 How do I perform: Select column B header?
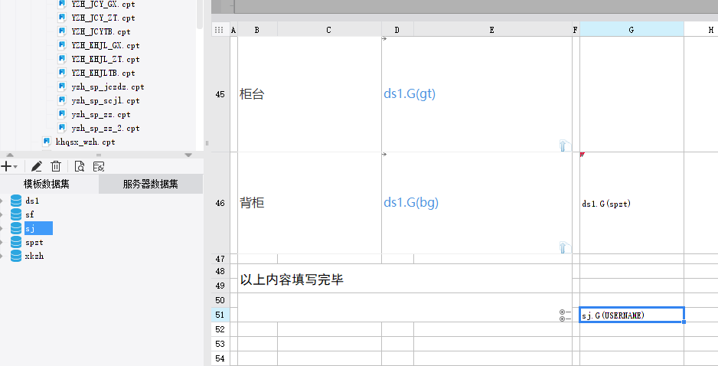[257, 30]
